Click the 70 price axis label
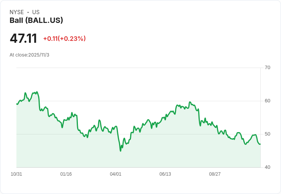The width and height of the screenshot is (281, 194). click(268, 68)
